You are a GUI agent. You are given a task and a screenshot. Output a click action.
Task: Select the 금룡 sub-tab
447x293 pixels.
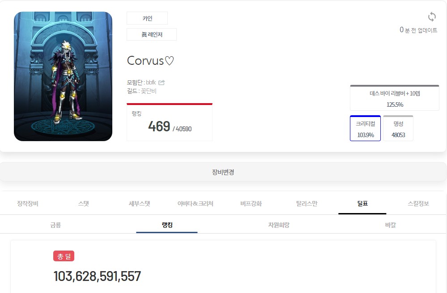point(55,225)
